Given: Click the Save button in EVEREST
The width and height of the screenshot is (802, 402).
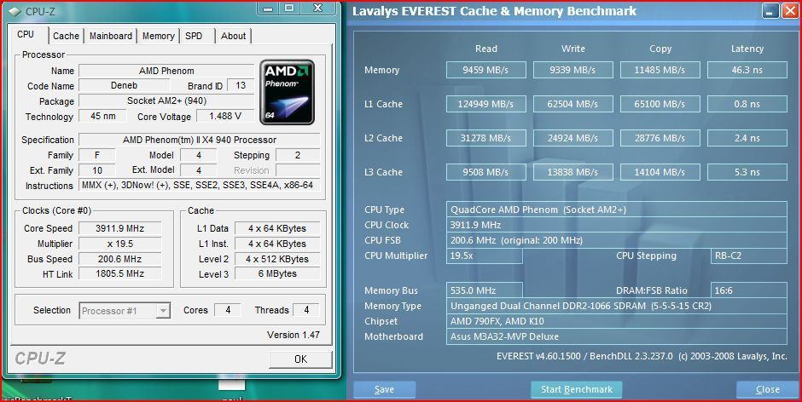Looking at the screenshot, I should tap(384, 390).
